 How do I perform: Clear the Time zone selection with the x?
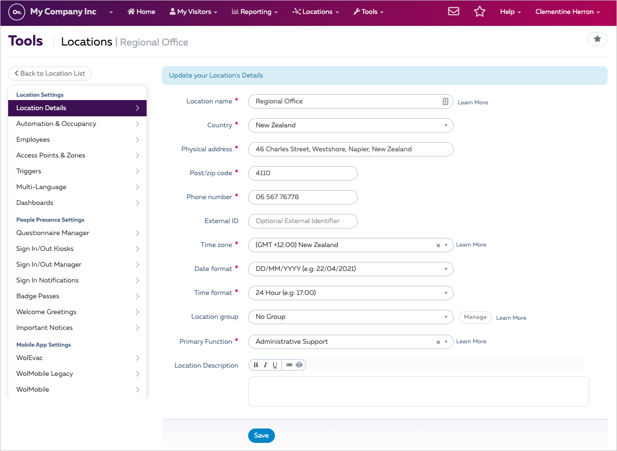pos(438,245)
